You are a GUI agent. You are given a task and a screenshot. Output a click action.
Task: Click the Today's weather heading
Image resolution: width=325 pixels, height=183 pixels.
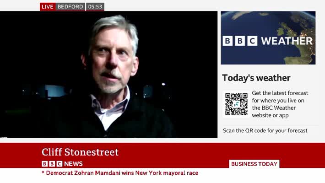coord(256,78)
